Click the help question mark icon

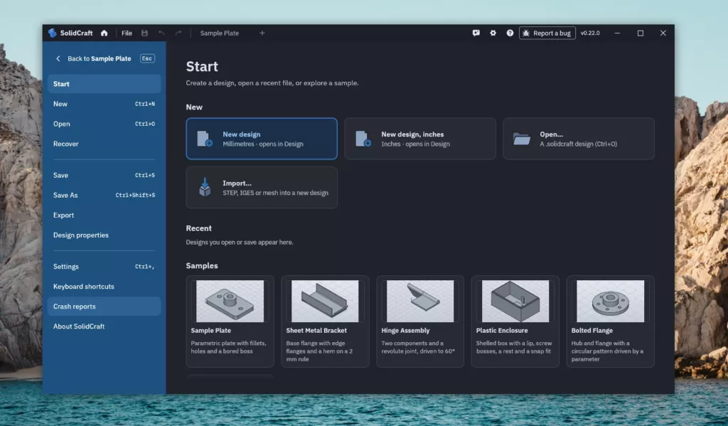510,33
